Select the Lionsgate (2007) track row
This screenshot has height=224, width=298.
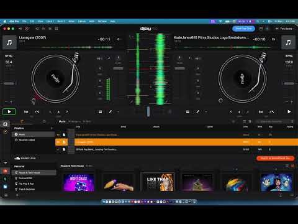[176, 142]
